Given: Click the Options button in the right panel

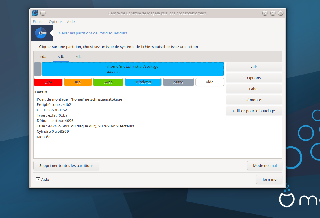Looking at the screenshot, I should (254, 78).
